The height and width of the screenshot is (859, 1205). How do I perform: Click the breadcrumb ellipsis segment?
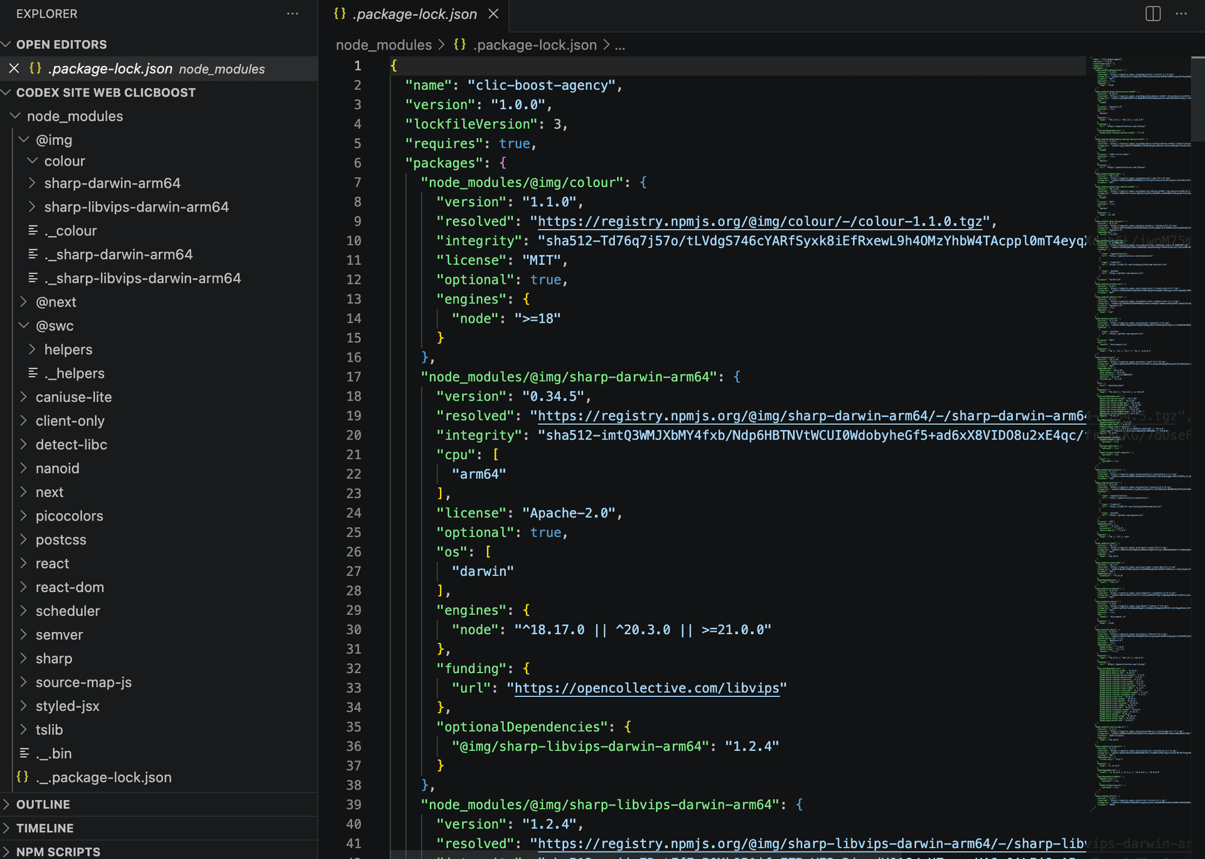point(620,45)
